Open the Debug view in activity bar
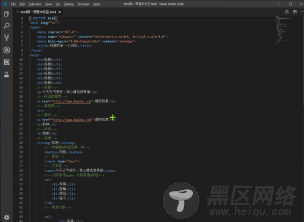The image size is (304, 222). click(x=7, y=50)
